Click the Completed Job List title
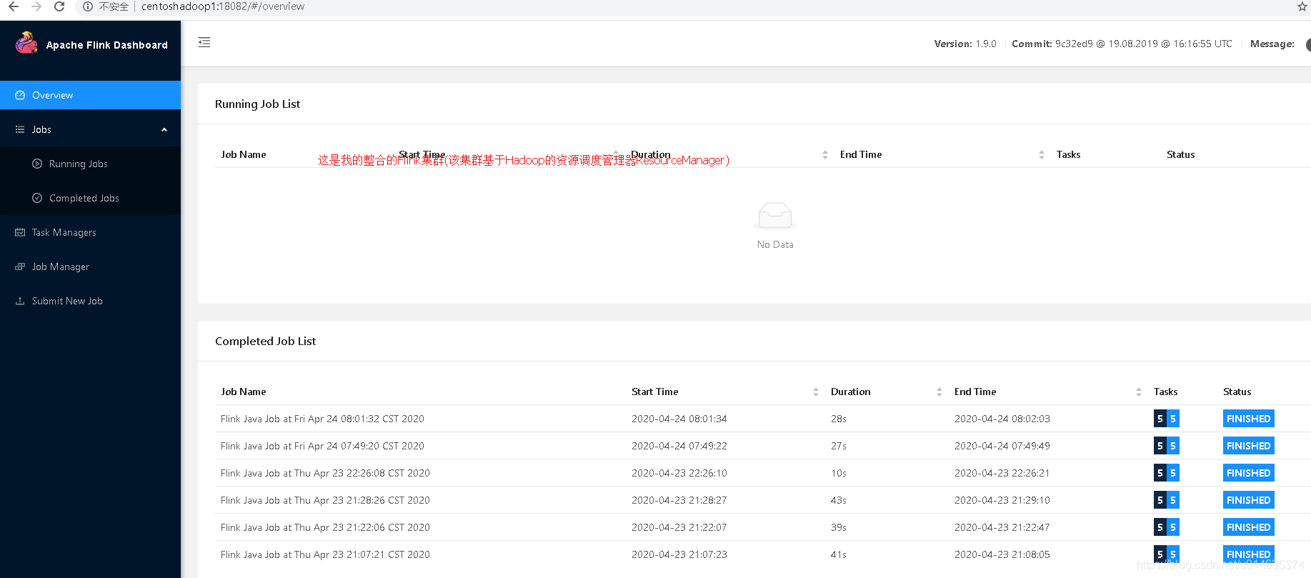 coord(265,342)
